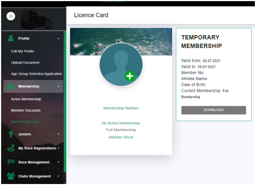This screenshot has height=187, width=256.
Task: Click the Clubs Management group icon
Action: [11, 176]
